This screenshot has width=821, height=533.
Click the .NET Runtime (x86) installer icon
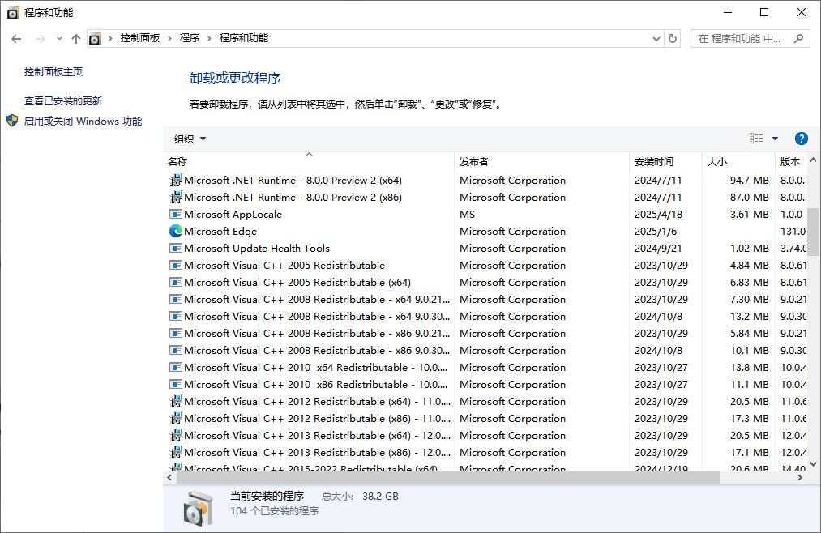(176, 197)
